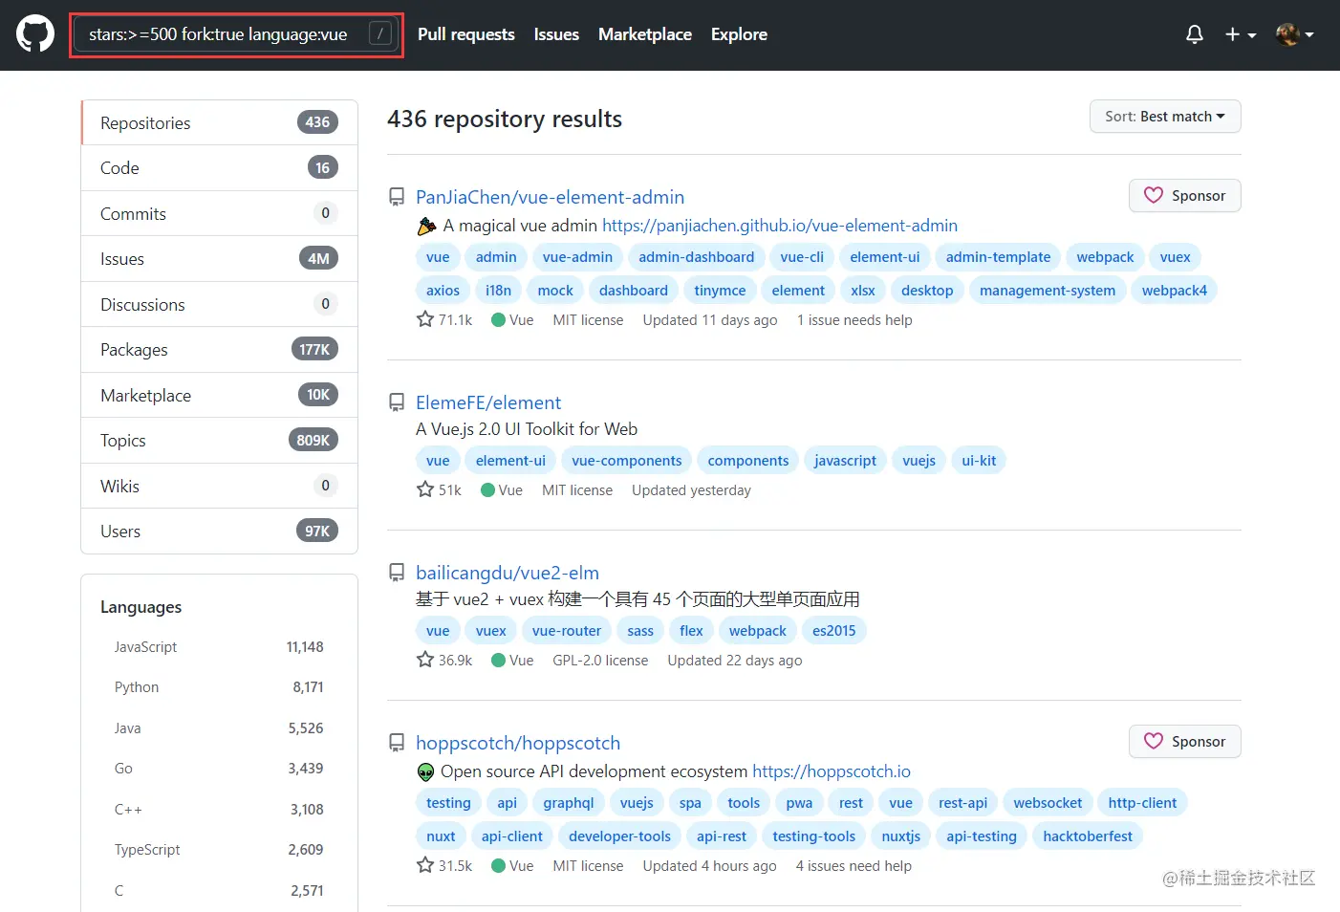
Task: Filter results by Java language
Action: coord(219,728)
